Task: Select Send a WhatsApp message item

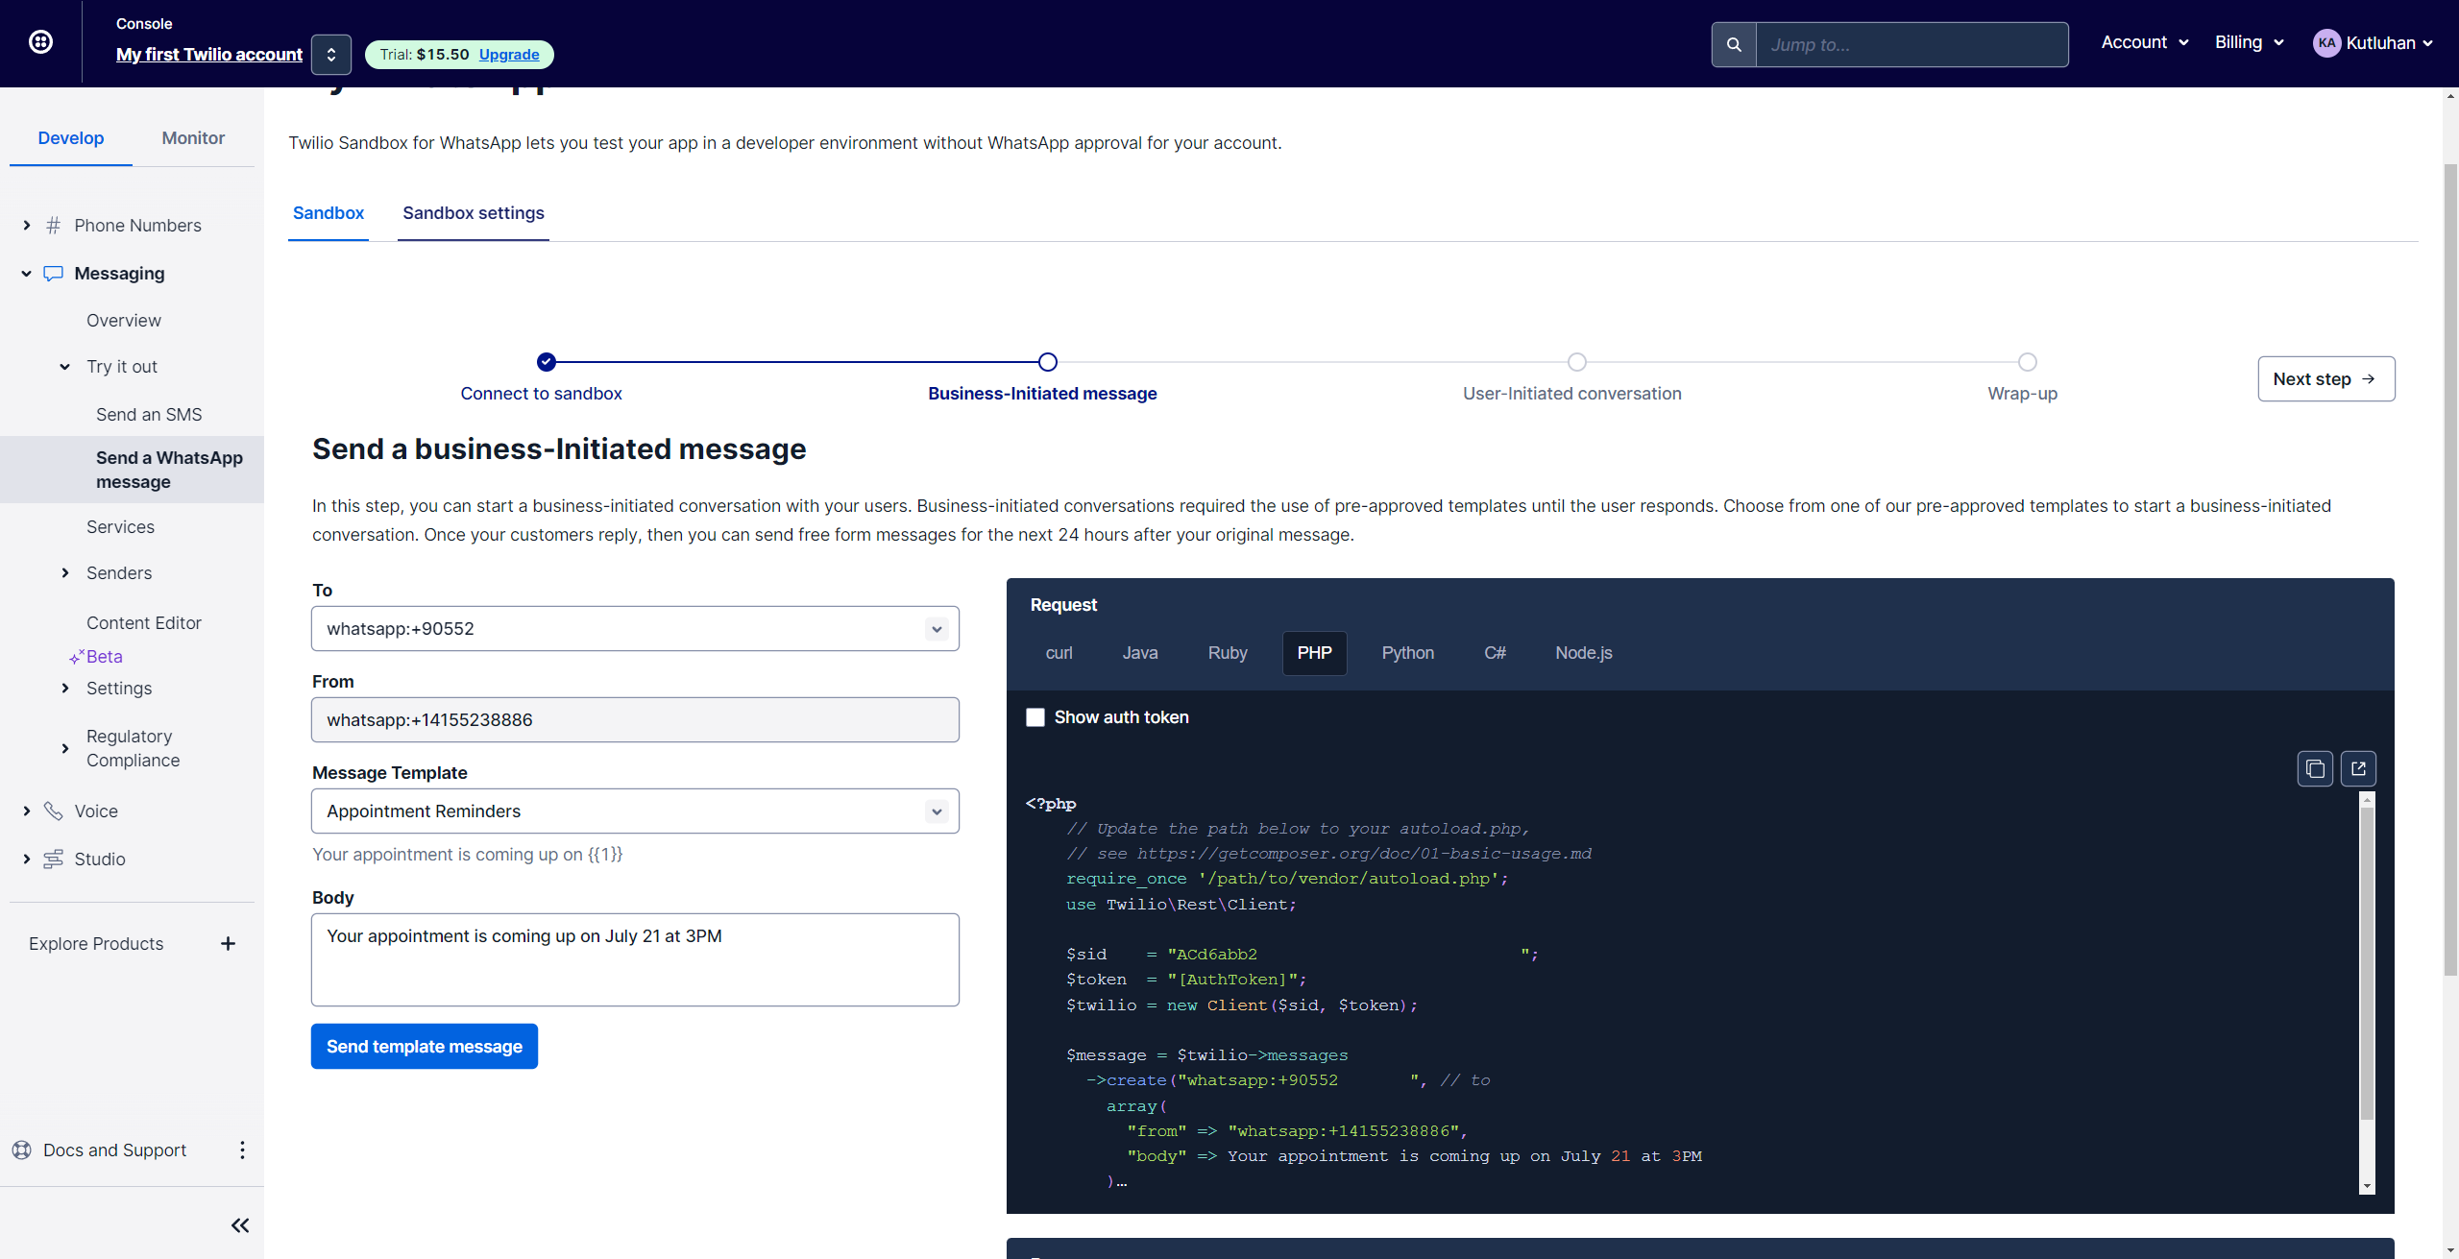Action: click(x=132, y=470)
